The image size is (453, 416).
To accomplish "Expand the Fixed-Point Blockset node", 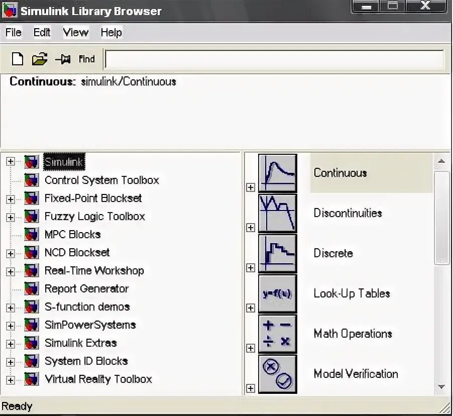I will pyautogui.click(x=11, y=199).
